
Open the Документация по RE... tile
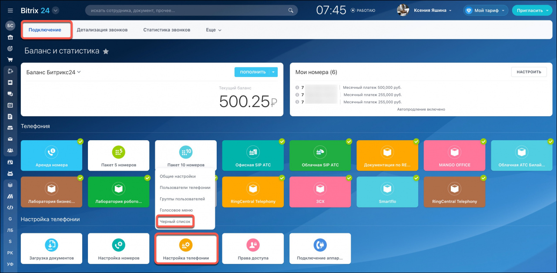(x=387, y=155)
